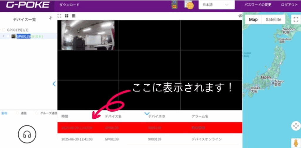
Task: Click the Street View pegman icon
Action: click(295, 143)
